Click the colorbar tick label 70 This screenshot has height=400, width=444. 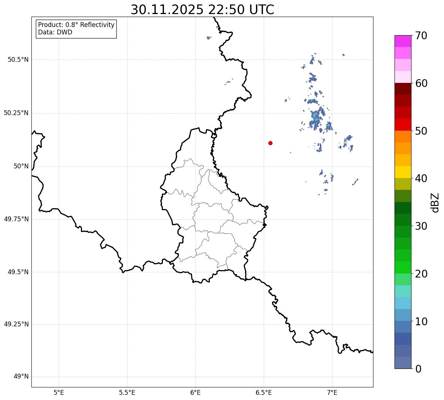(x=421, y=36)
